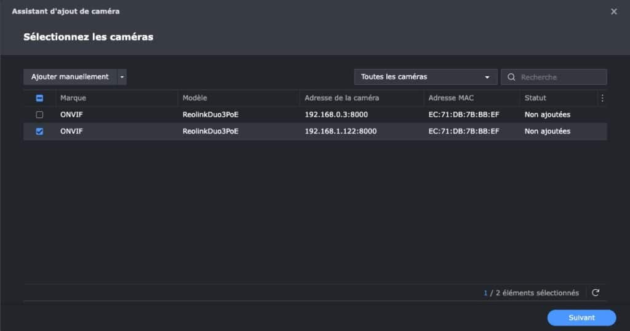
Task: Toggle the select-all cameras header checkbox
Action: pos(39,98)
